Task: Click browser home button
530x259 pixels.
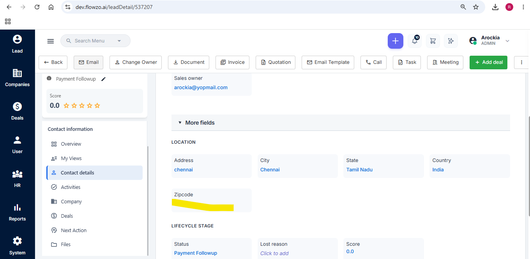Action: pos(51,7)
